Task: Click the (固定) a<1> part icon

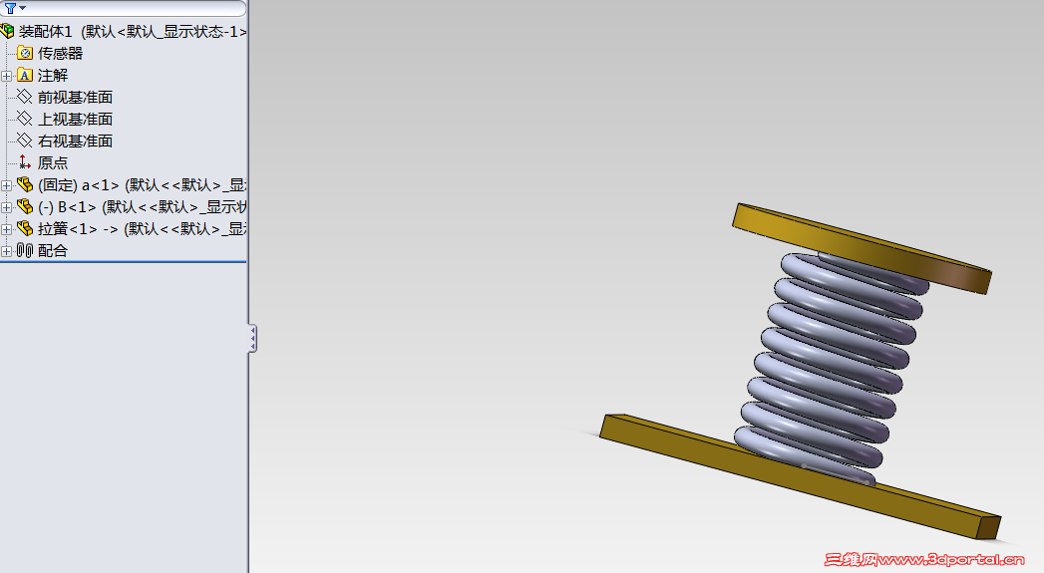Action: tap(25, 185)
